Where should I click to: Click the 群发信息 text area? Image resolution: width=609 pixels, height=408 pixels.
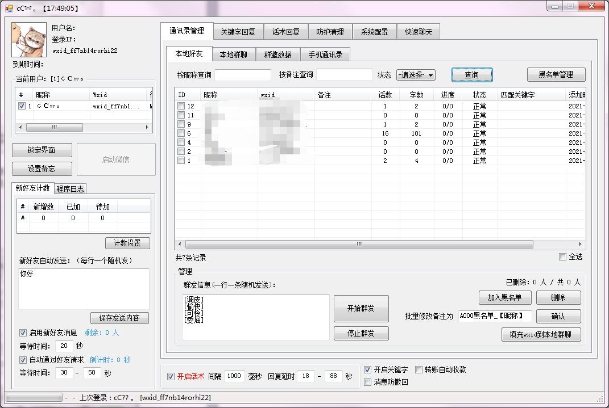[x=255, y=317]
